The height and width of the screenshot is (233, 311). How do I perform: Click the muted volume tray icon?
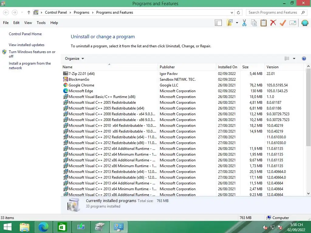click(265, 227)
